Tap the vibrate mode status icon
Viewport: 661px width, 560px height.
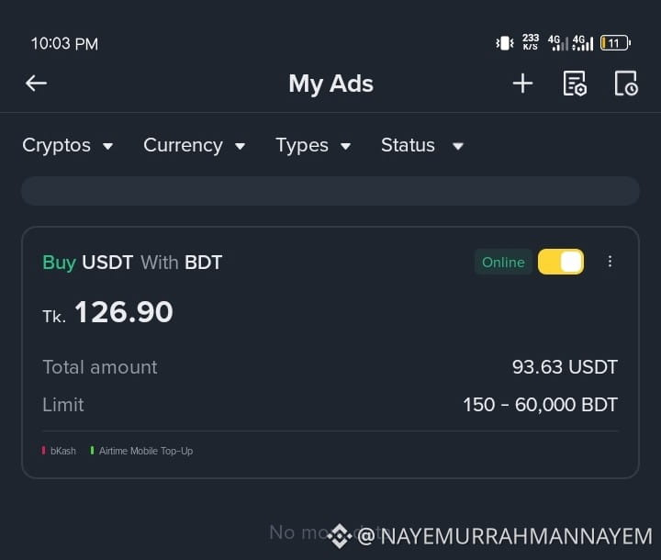504,43
